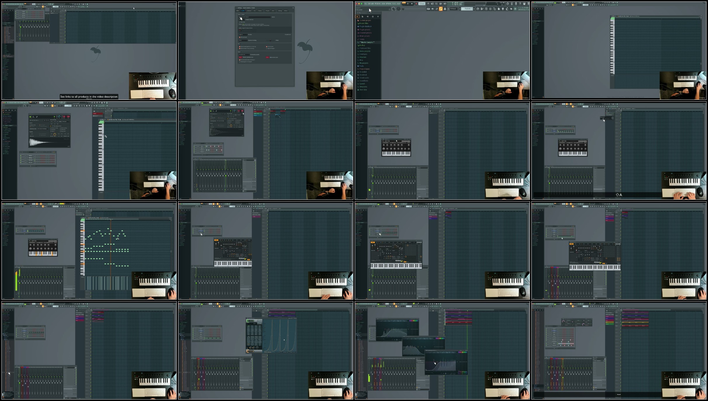
Task: Expand **Martin Samples** folder in enlarged browser list
Action: (367, 42)
